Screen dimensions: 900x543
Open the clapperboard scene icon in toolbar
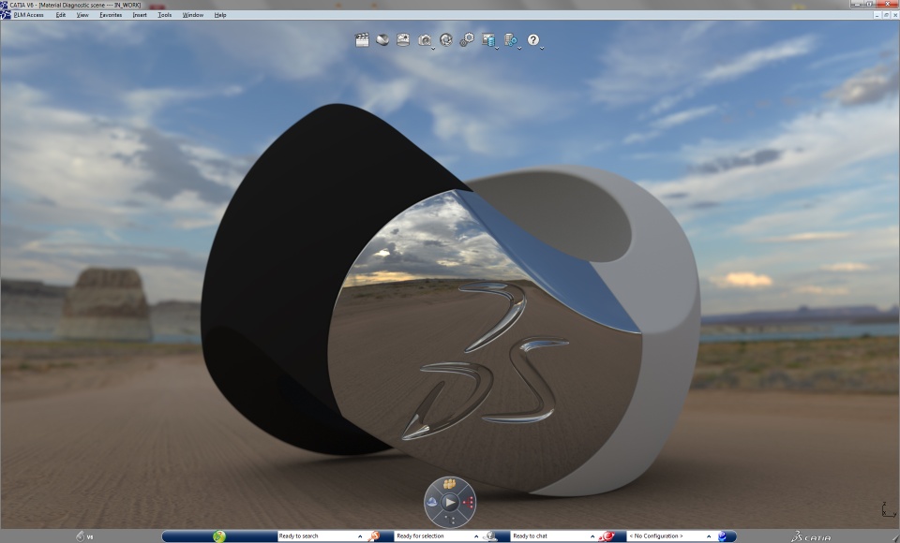pyautogui.click(x=362, y=39)
